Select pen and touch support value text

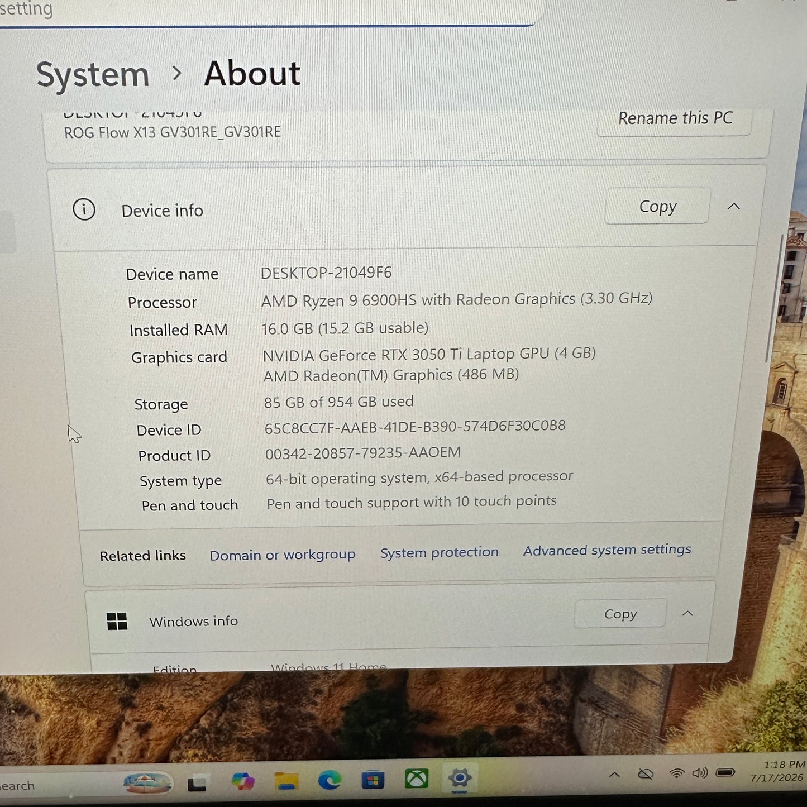tap(412, 502)
